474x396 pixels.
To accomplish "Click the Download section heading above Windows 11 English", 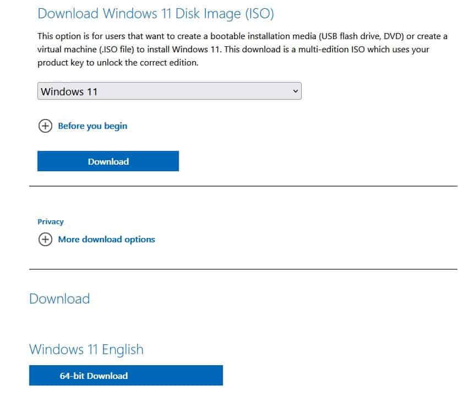I will click(59, 299).
